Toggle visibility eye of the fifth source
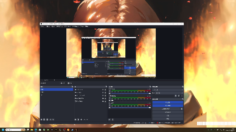 (x=103, y=101)
